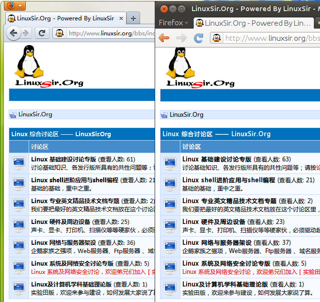This screenshot has width=320, height=302.
Task: Click forum icon beside 专业英文精品技术文档 in left window
Action: click(19, 205)
